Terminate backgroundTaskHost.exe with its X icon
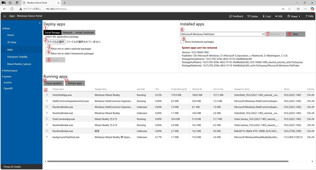316x170 pixels. coord(47,137)
